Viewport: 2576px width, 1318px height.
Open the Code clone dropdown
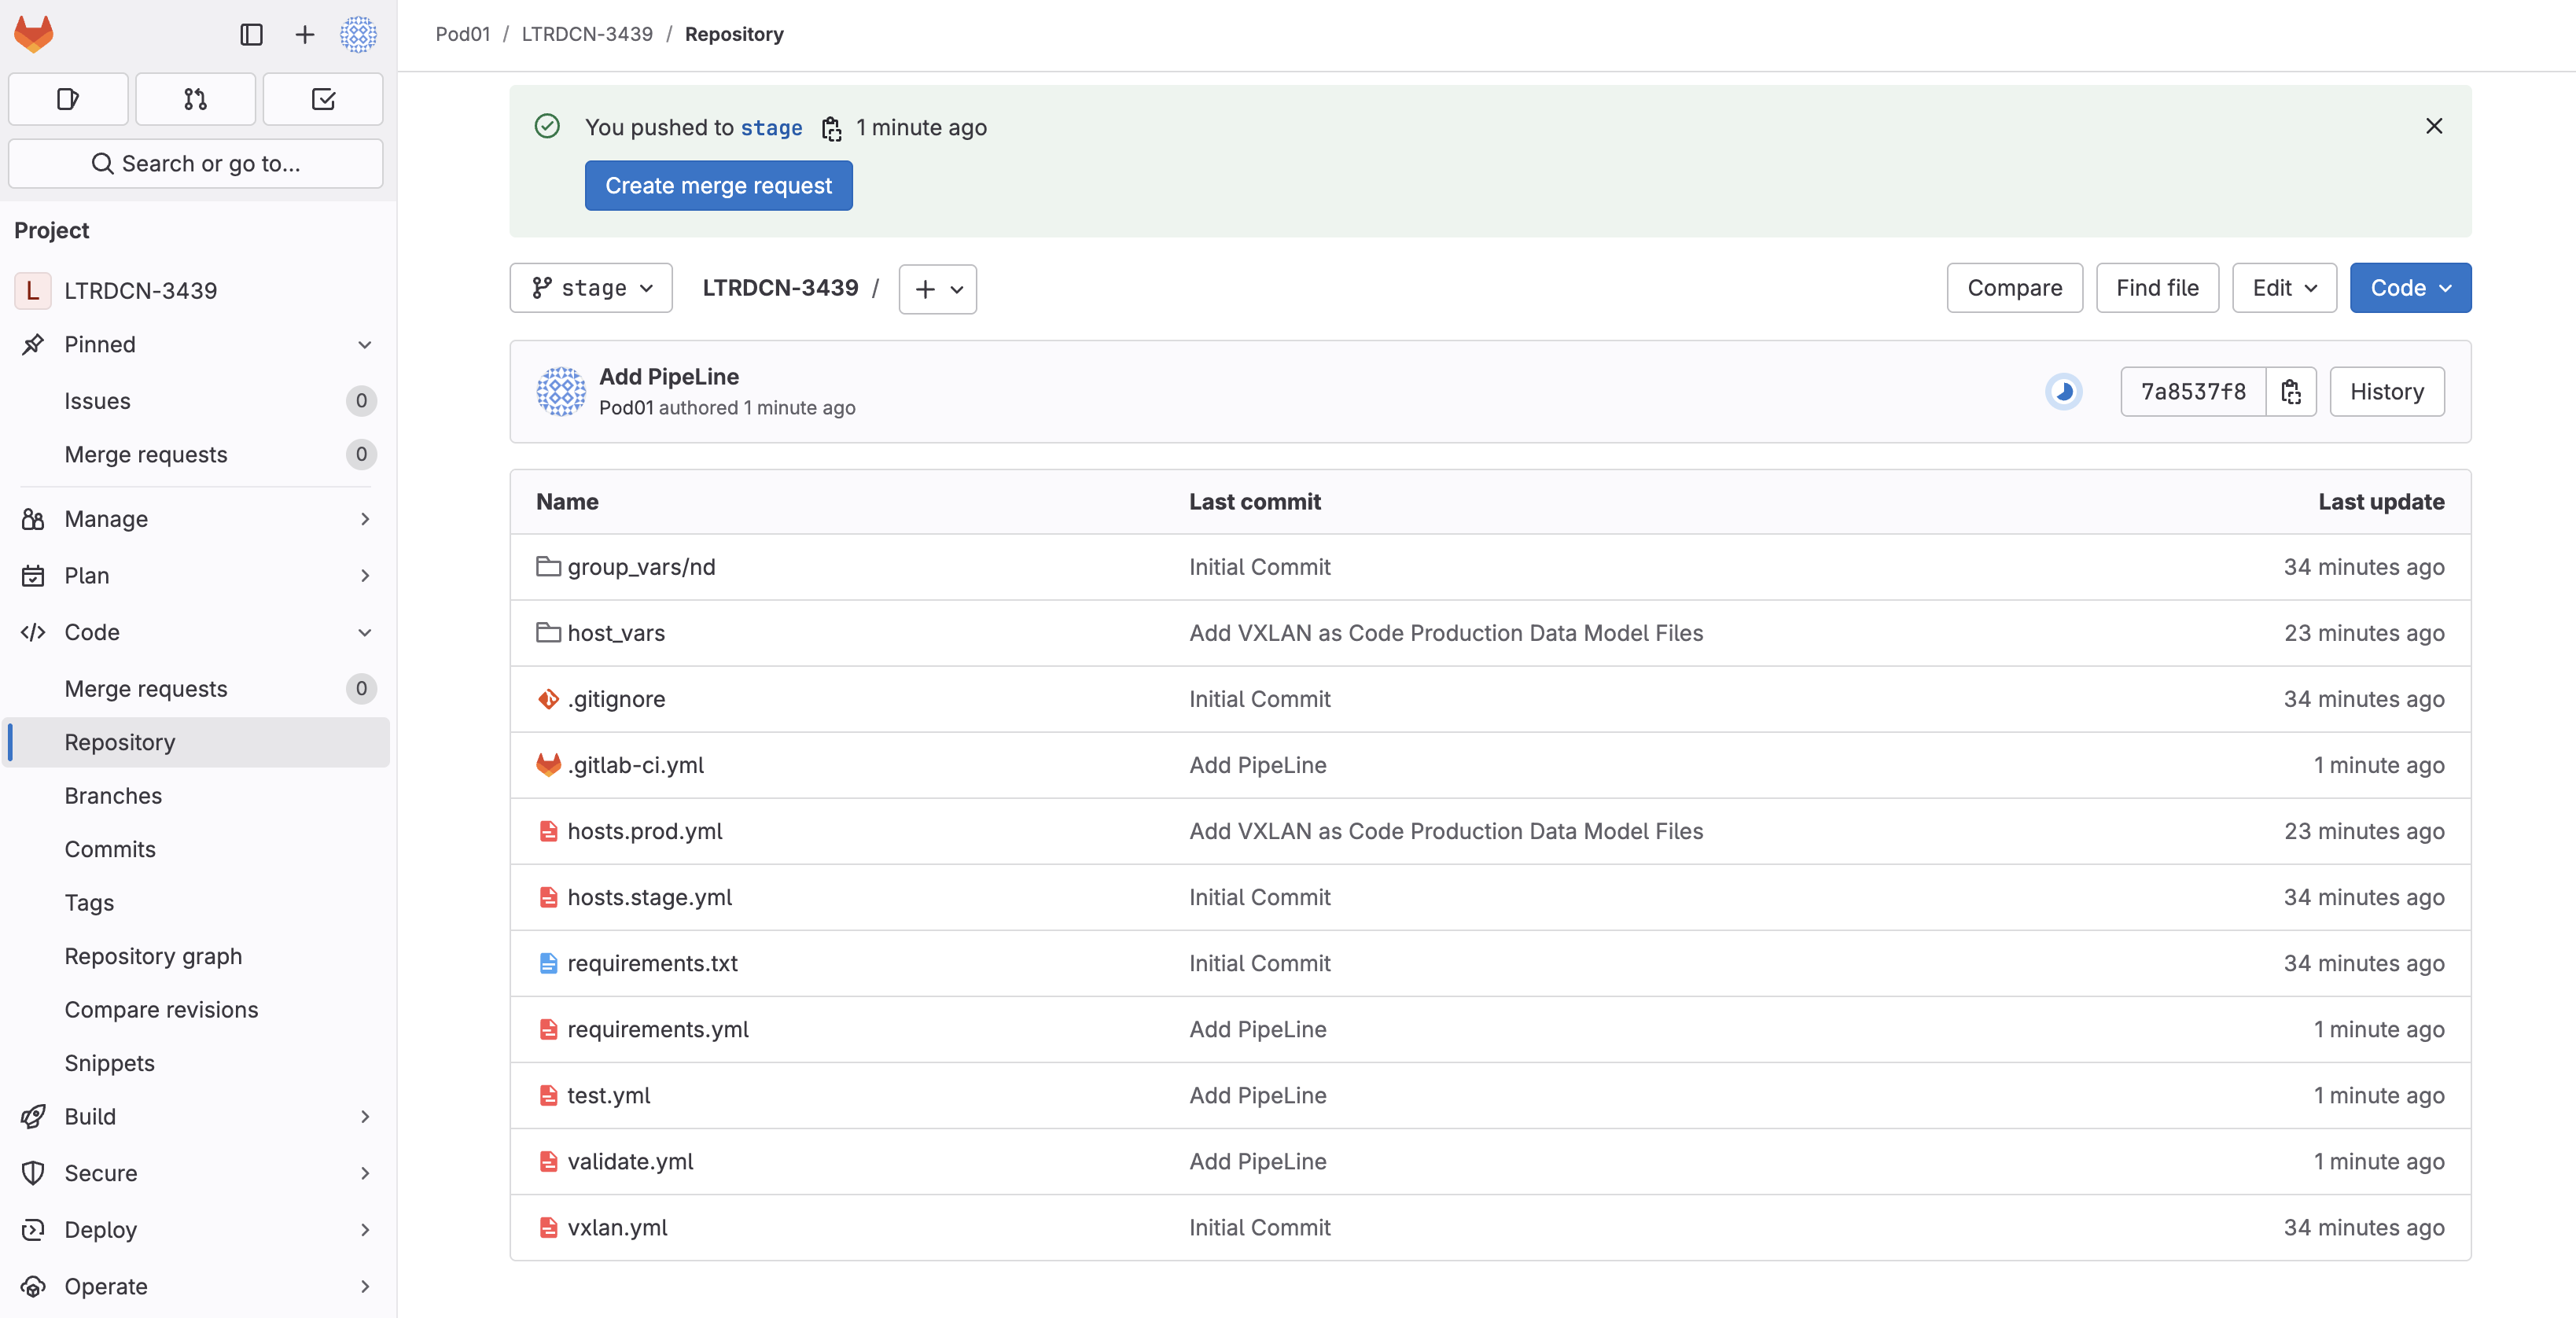[x=2409, y=288]
